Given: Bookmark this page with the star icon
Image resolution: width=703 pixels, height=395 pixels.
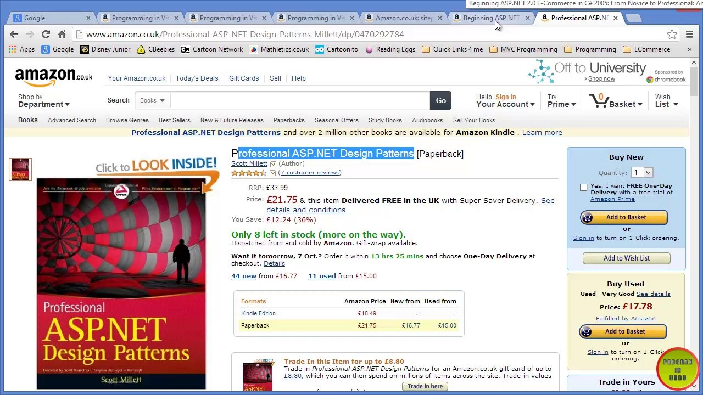Looking at the screenshot, I should [672, 35].
